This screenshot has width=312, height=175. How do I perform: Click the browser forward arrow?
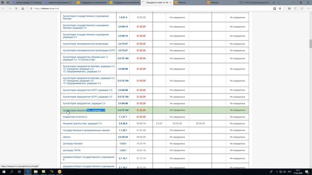point(10,9)
